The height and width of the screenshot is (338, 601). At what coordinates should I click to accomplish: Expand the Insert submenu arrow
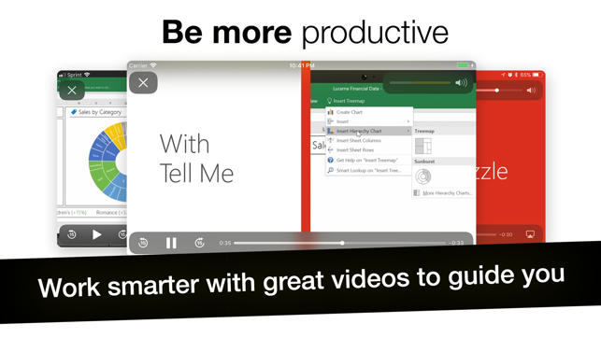408,121
